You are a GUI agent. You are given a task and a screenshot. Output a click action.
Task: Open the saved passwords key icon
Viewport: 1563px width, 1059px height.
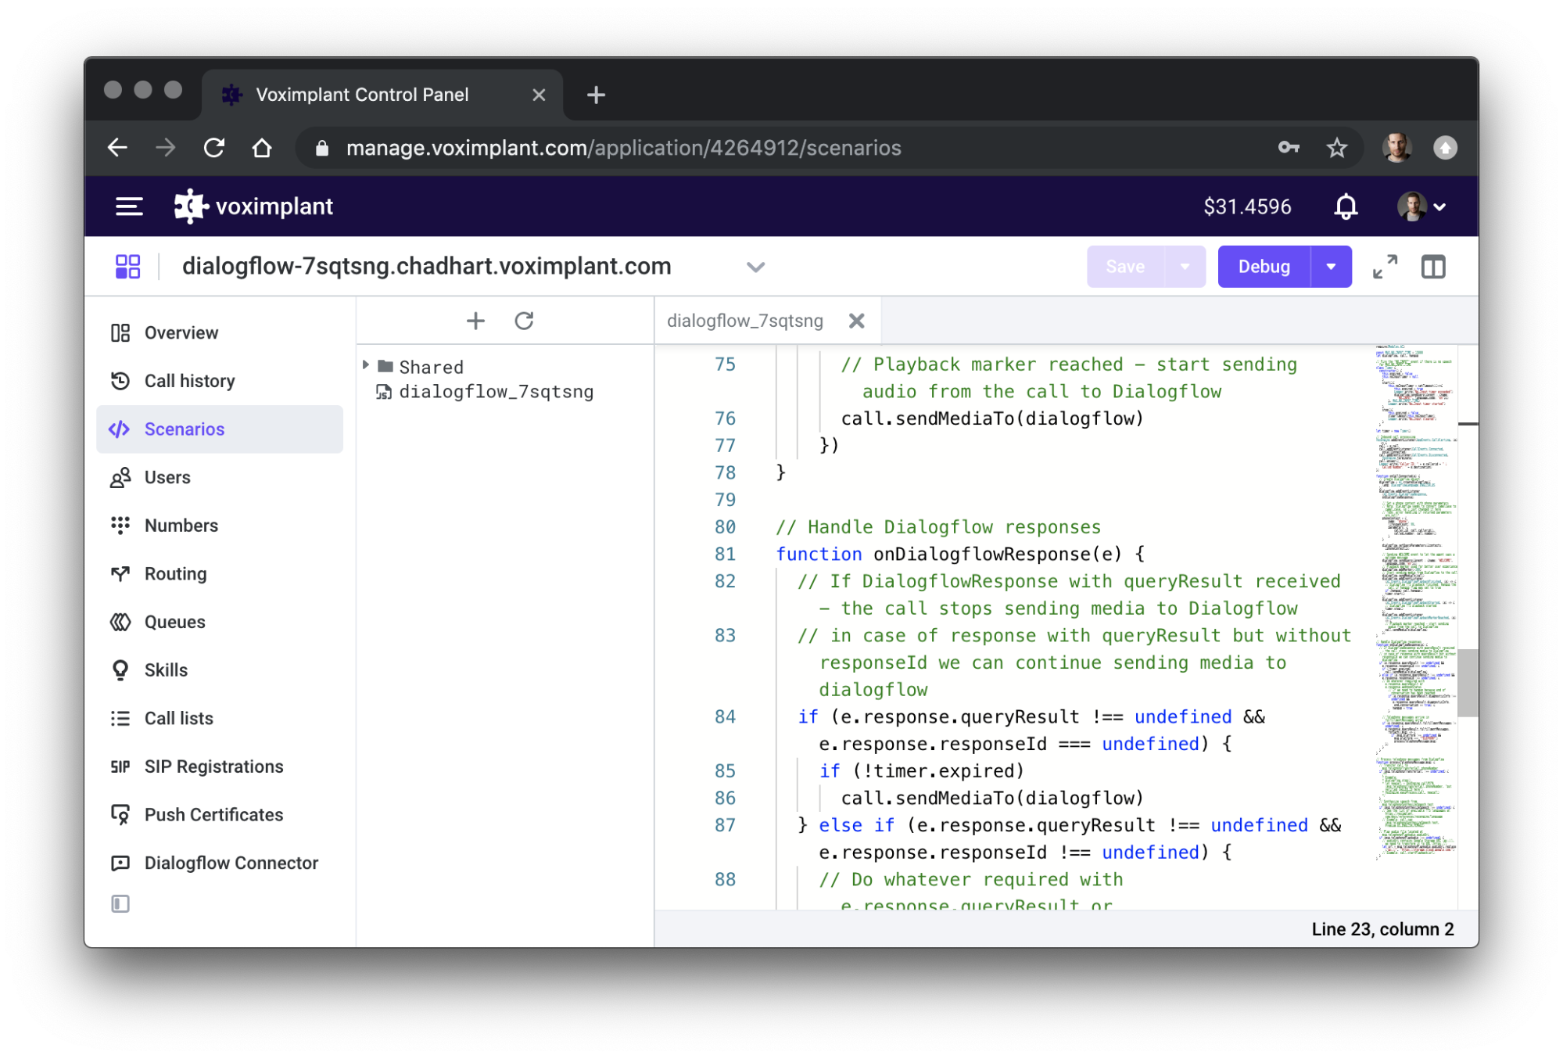(x=1289, y=148)
